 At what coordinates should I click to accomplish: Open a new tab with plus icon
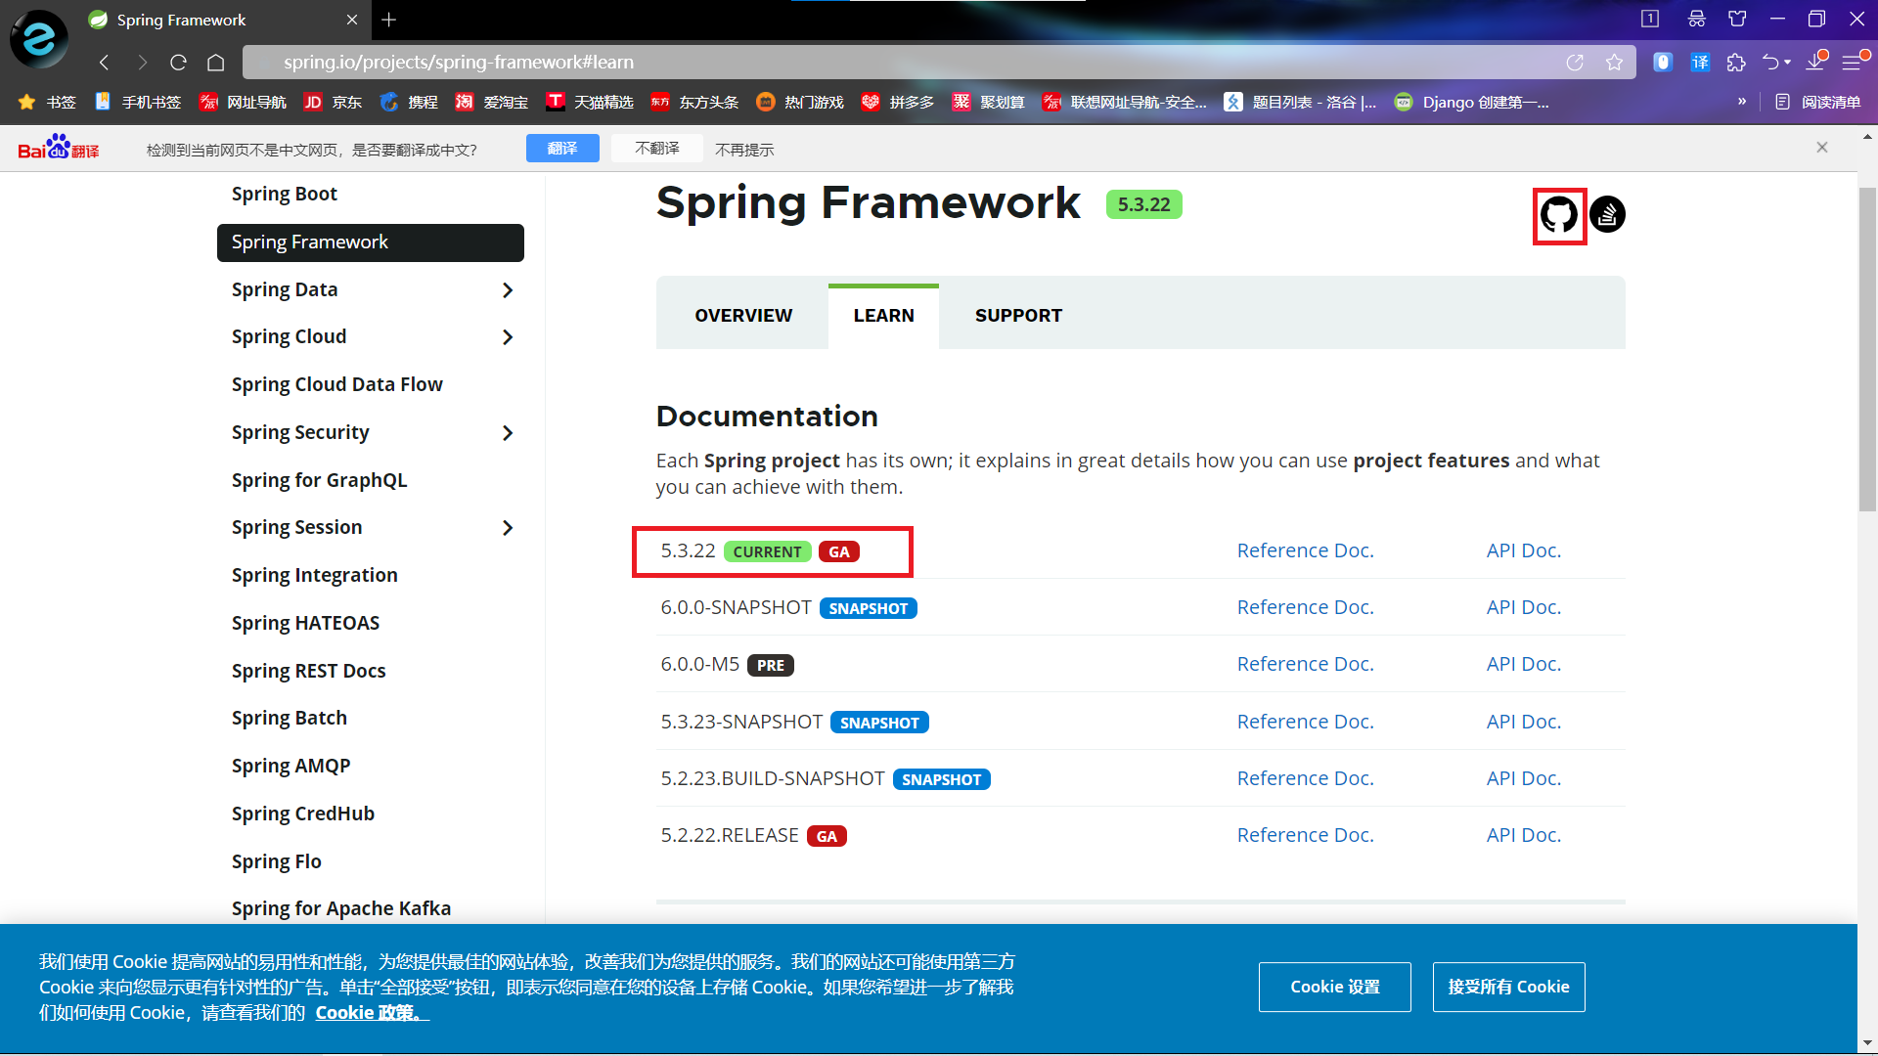coord(389,20)
